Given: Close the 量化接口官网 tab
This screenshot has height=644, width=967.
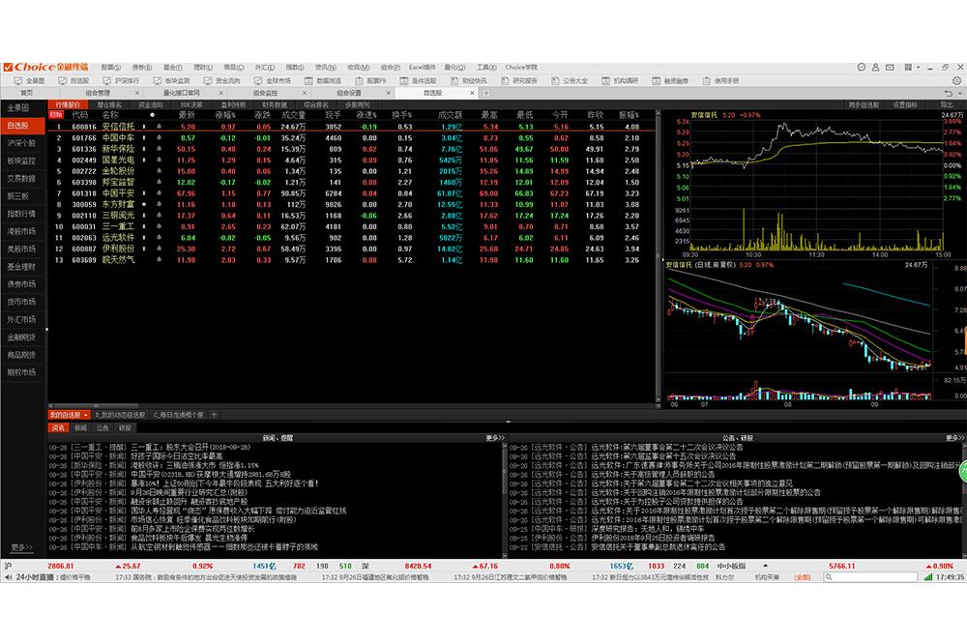Looking at the screenshot, I should [x=220, y=93].
